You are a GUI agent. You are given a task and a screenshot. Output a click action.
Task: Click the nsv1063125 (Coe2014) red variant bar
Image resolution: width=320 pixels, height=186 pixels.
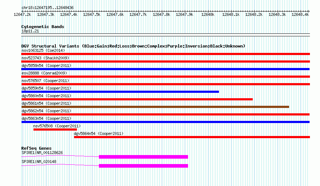click(165, 54)
